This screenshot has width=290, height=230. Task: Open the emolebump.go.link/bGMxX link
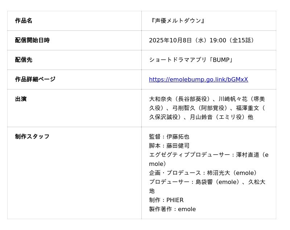click(198, 80)
